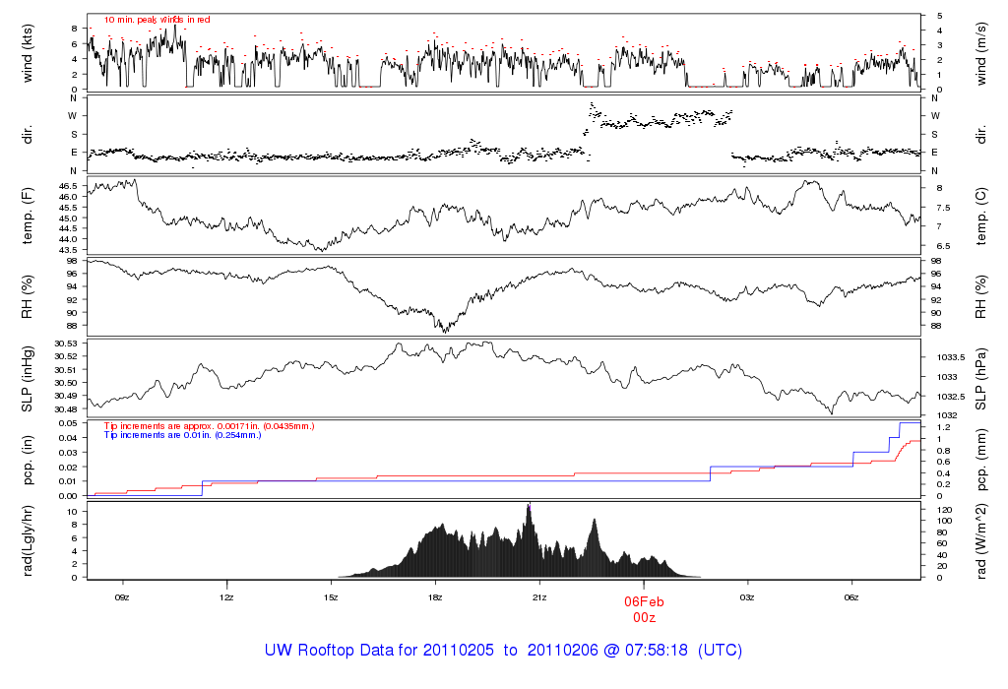1008x689 pixels.
Task: Click the 'pcp. (mm)' axis label
Action: point(981,461)
